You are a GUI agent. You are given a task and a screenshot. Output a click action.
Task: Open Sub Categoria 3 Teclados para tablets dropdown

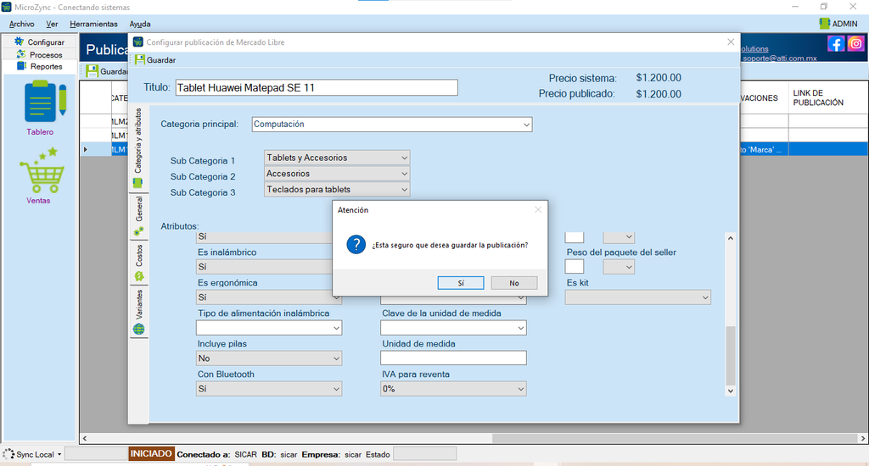pyautogui.click(x=337, y=189)
